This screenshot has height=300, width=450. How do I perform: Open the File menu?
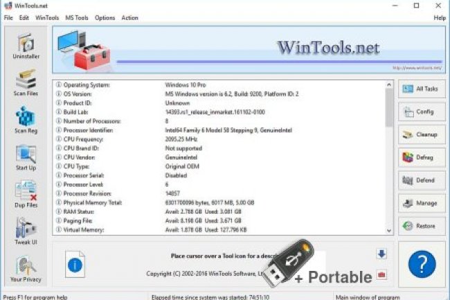click(8, 17)
